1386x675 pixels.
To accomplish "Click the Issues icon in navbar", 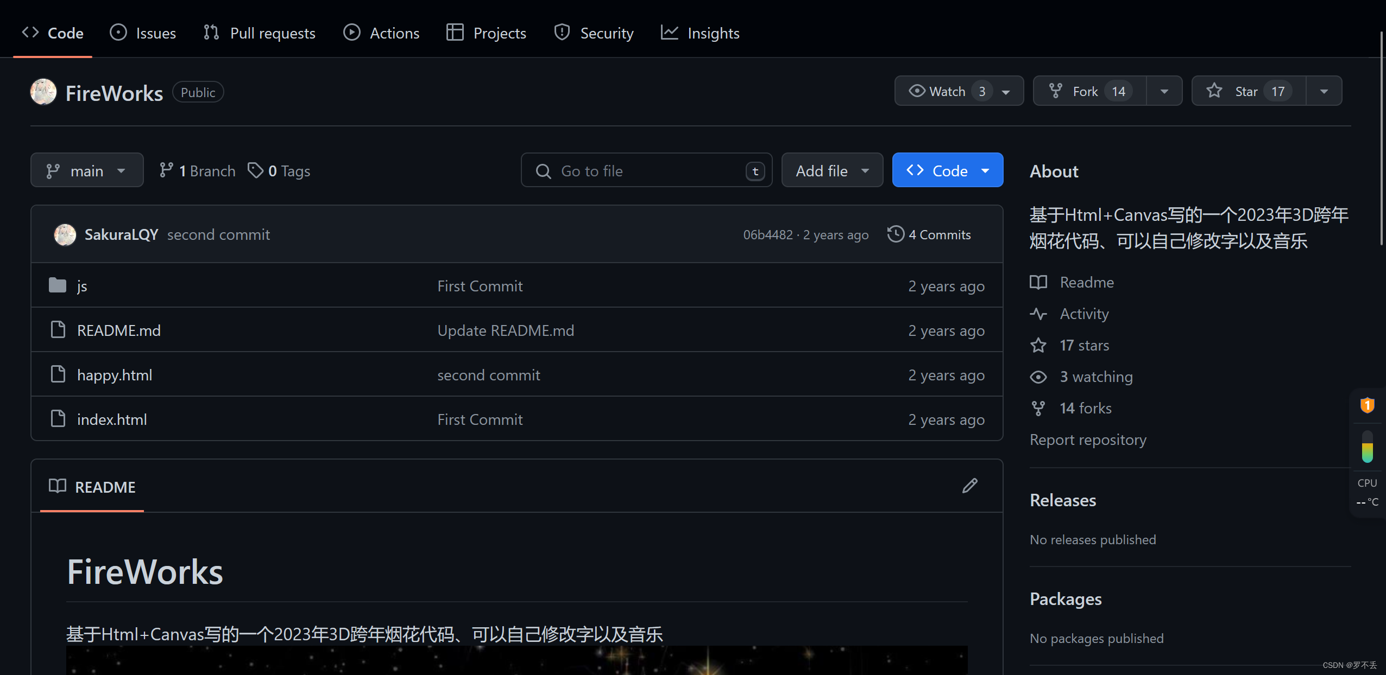I will 118,33.
